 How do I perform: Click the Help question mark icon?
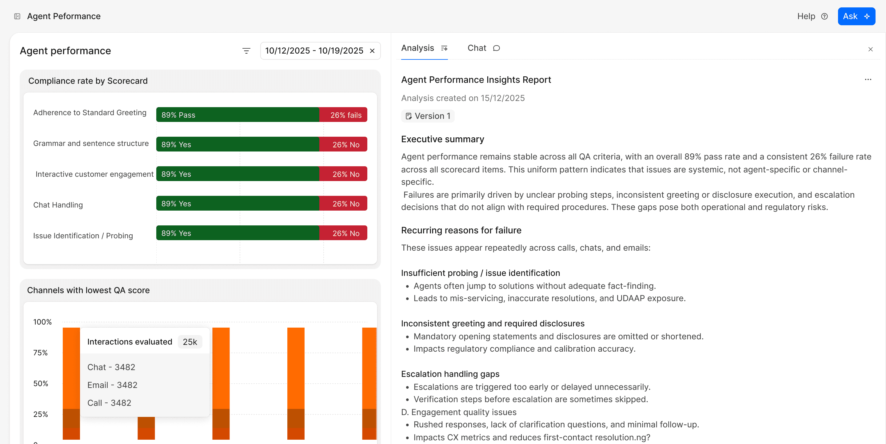coord(824,16)
